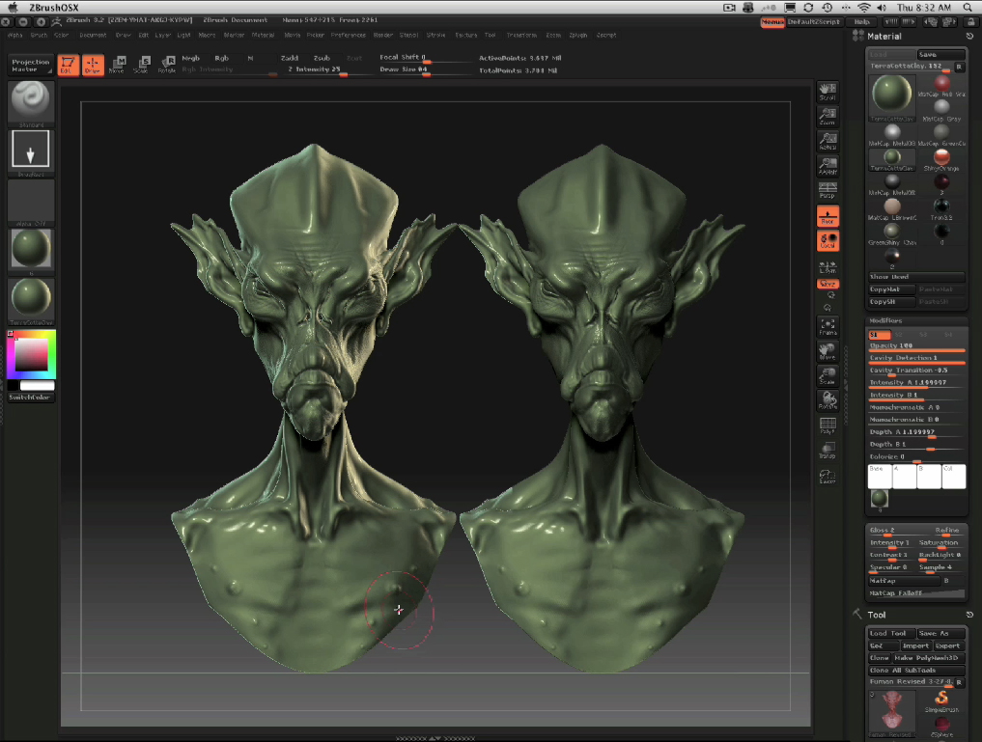
Task: Click the Move view icon in right shelf
Action: click(x=828, y=351)
